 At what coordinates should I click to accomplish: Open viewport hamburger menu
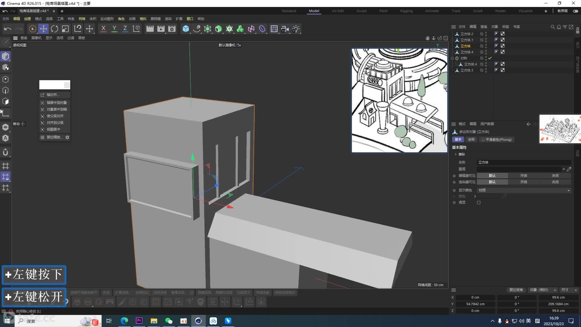pos(15,38)
